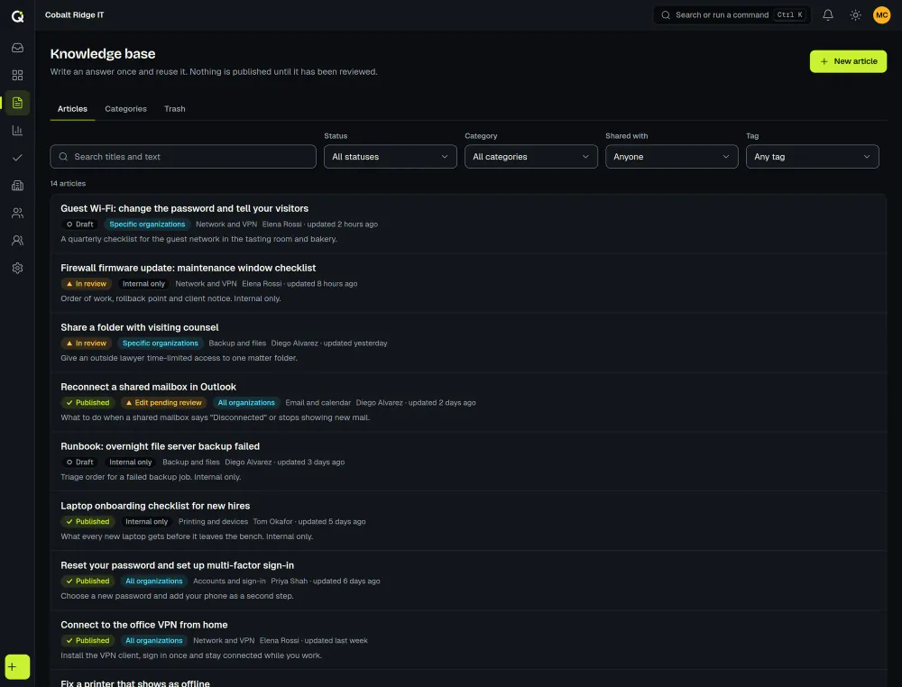Click Internal only badge on Firewall firmware row
Screen dimensions: 902x687
click(x=143, y=284)
